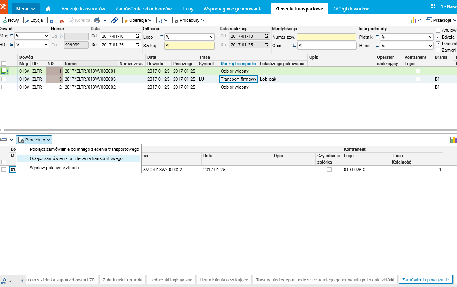The height and width of the screenshot is (287, 457).
Task: Click the Home icon in top navigation
Action: pos(48,9)
